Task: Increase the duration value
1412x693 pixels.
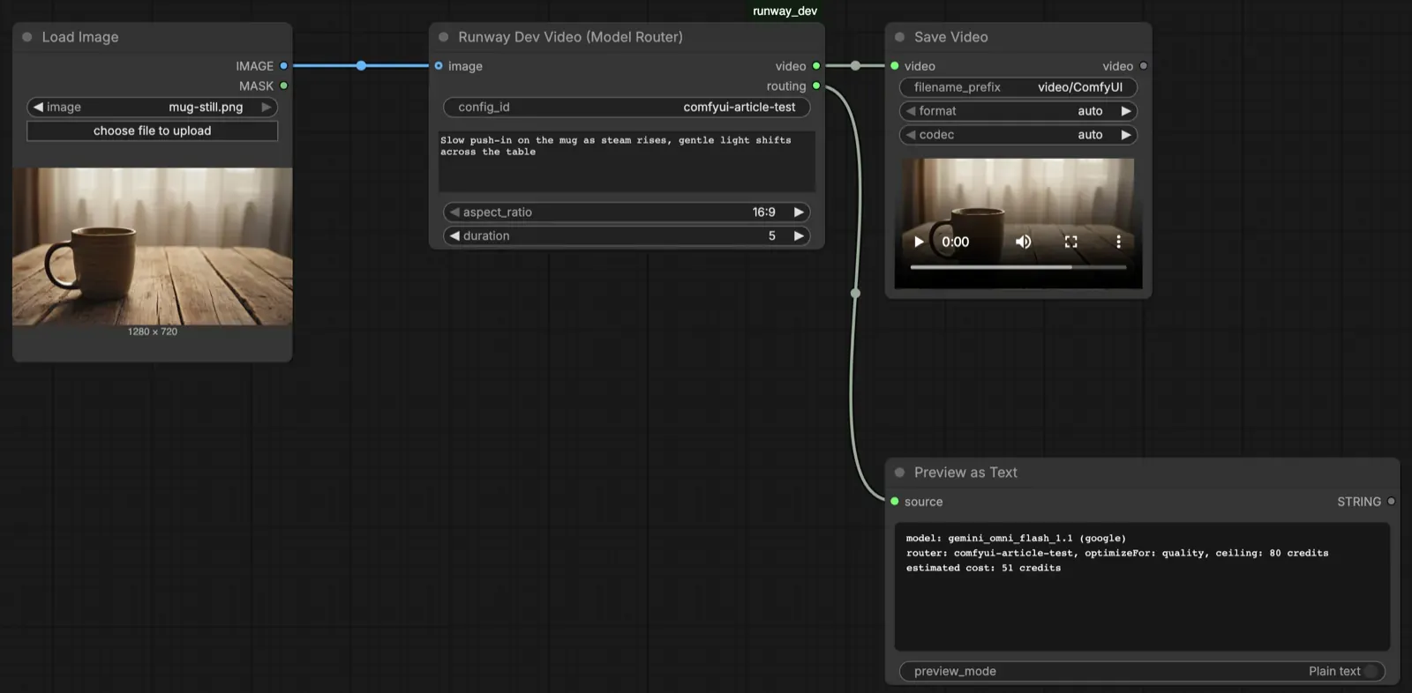Action: [799, 236]
